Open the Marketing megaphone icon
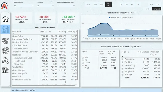Screen dimensions: 163x92 pos(5,51)
